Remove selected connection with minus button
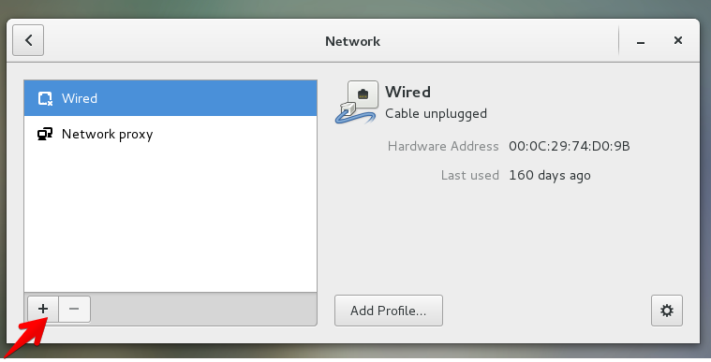 point(74,309)
